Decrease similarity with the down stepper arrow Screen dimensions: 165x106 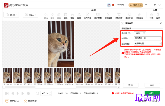click(x=144, y=34)
